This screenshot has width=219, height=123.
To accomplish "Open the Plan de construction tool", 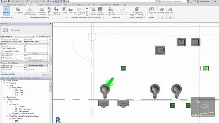I will pyautogui.click(x=170, y=11).
